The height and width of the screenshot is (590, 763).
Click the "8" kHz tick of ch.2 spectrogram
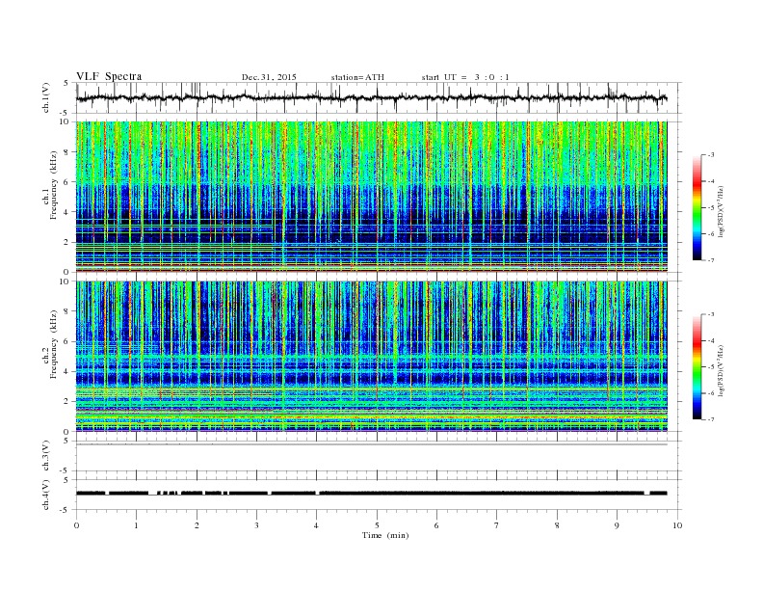point(66,311)
